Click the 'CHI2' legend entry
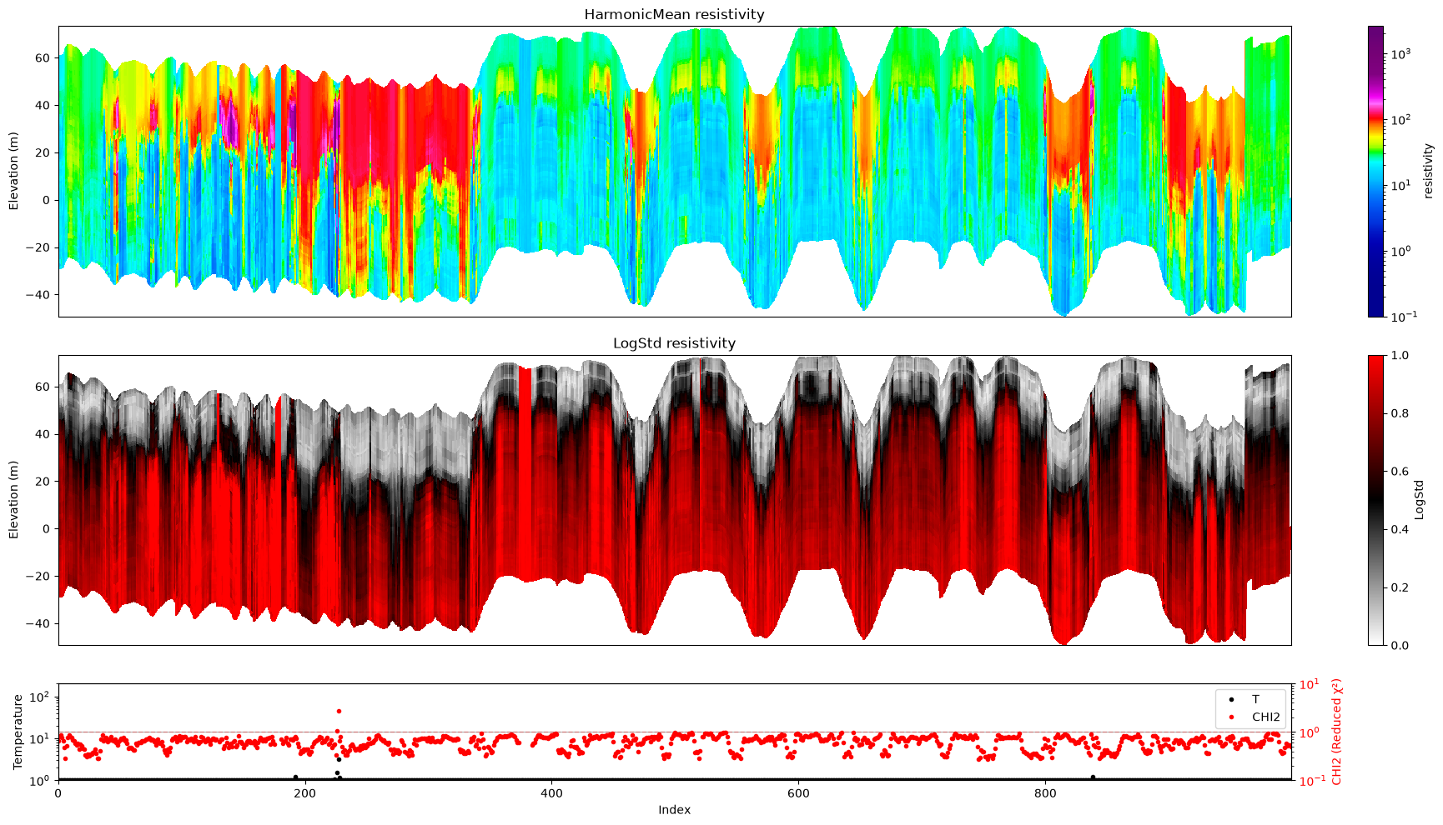Viewport: 1443px width, 825px height. click(x=1265, y=717)
